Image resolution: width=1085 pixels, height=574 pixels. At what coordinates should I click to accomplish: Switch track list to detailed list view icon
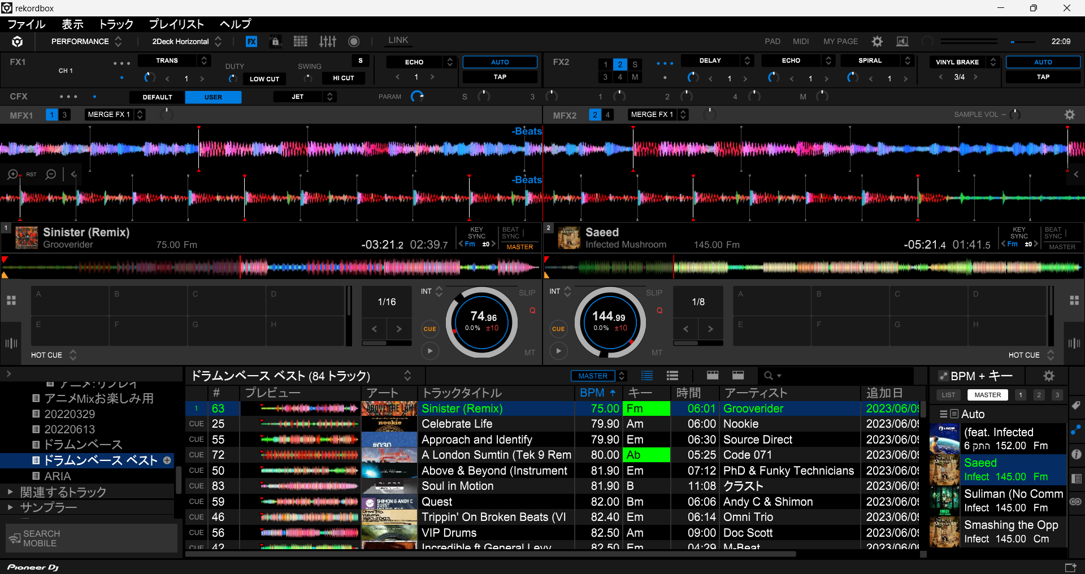tap(647, 376)
